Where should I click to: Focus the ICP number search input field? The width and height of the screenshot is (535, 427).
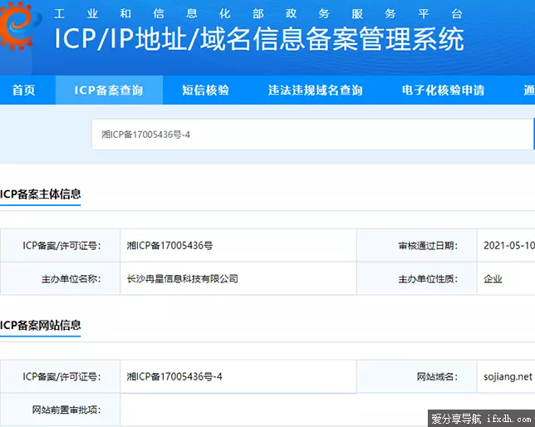312,135
